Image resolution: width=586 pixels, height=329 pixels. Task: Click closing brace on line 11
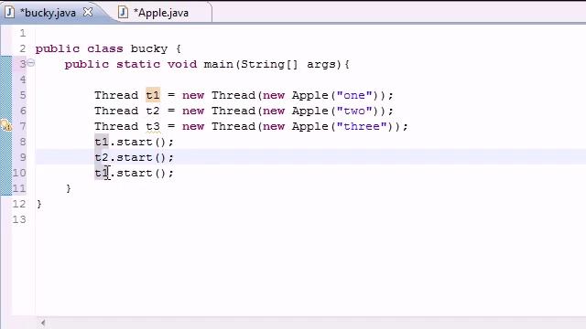69,188
